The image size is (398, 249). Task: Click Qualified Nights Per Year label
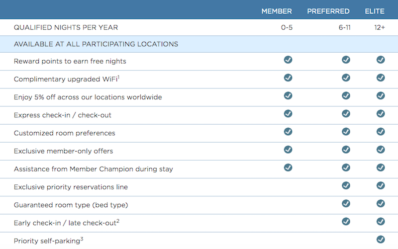click(x=66, y=27)
